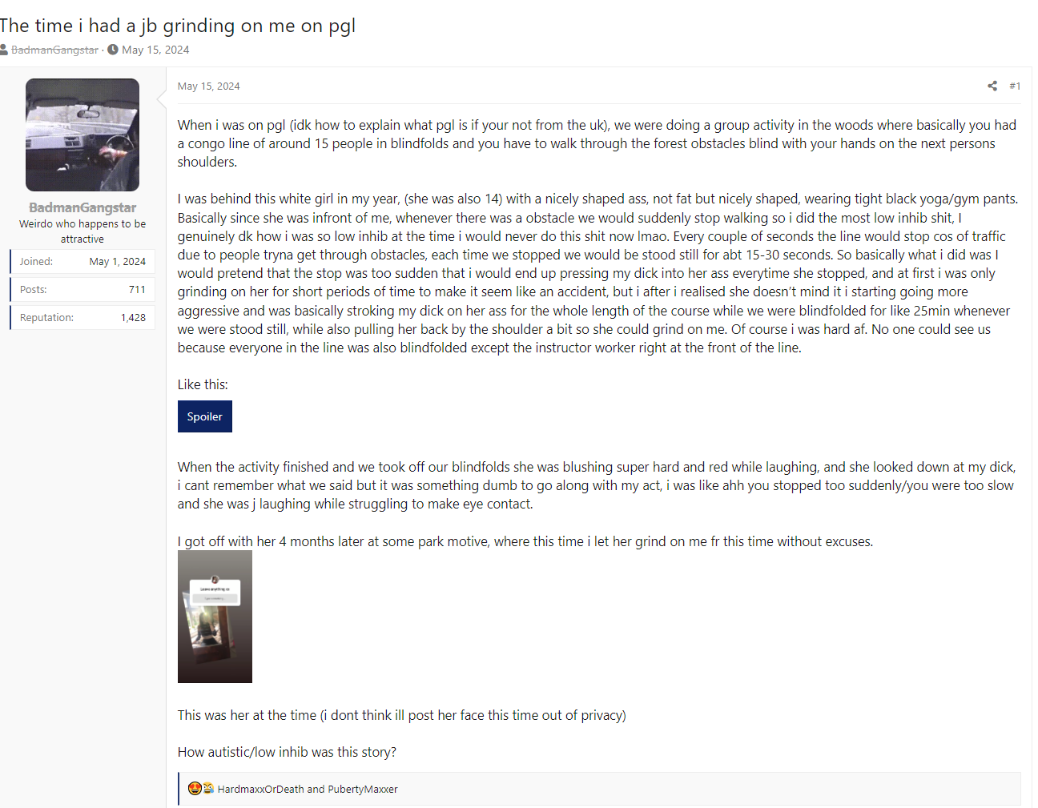Image resolution: width=1038 pixels, height=808 pixels.
Task: Click the reputation value 1,428
Action: (x=133, y=318)
